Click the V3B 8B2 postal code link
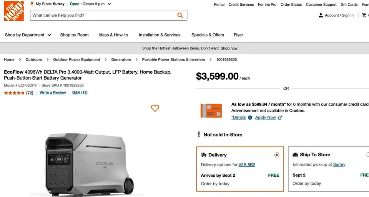Screen dimensions: 369x197 coord(247,165)
